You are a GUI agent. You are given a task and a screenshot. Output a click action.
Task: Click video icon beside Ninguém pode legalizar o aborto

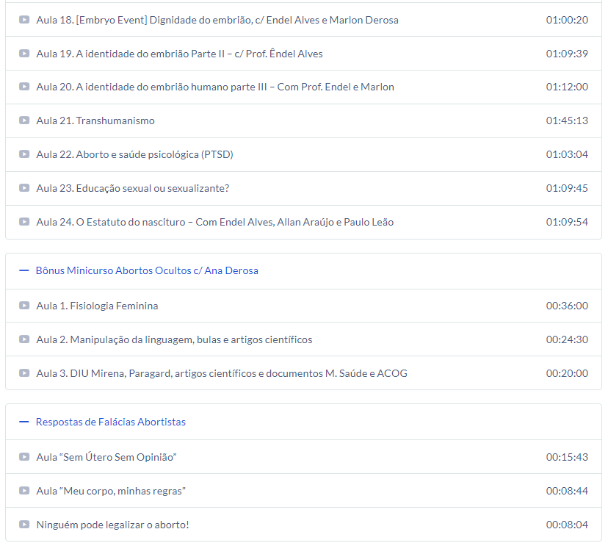click(x=24, y=525)
